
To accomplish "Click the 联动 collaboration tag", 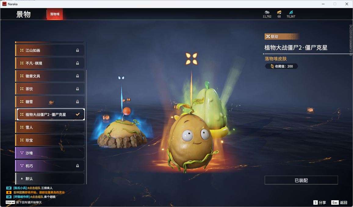I will click(x=282, y=36).
